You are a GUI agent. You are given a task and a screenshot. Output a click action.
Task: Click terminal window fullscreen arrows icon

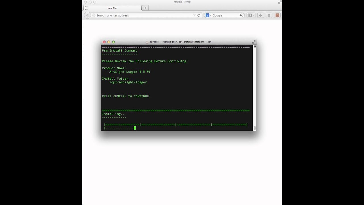[254, 42]
